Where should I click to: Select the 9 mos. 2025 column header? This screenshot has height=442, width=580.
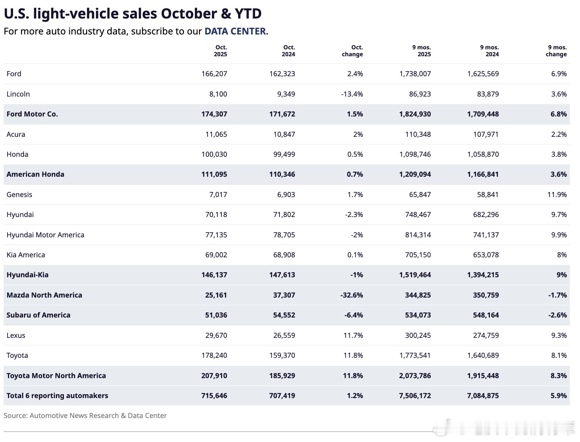point(421,51)
